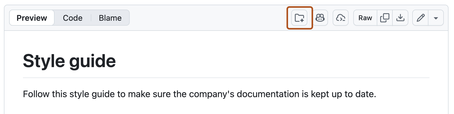Expand the edit options dropdown caret
Viewport: 454px width, 114px height.
pyautogui.click(x=436, y=18)
